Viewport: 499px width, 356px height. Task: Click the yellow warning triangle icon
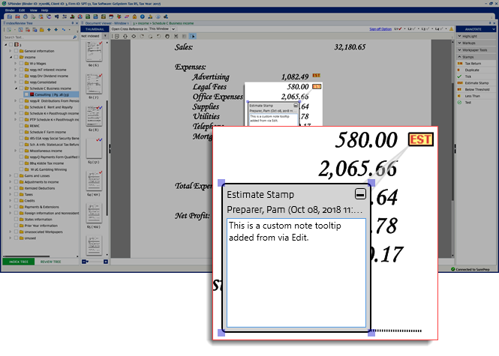tap(451, 29)
